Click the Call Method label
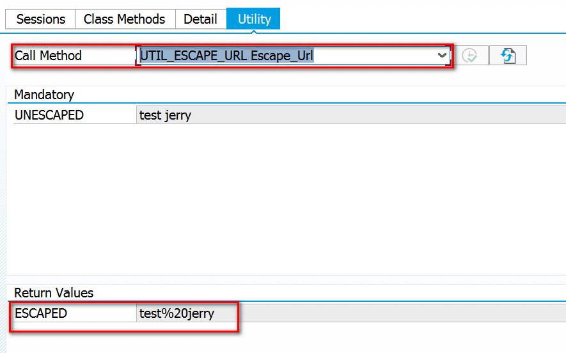Viewport: 566px width, 353px height. point(49,56)
